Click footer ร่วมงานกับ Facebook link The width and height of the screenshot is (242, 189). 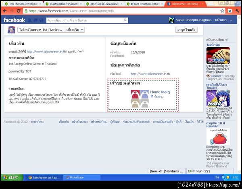click(x=136, y=122)
